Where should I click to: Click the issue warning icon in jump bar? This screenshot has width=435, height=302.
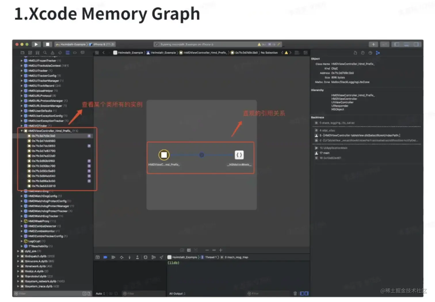(x=286, y=53)
